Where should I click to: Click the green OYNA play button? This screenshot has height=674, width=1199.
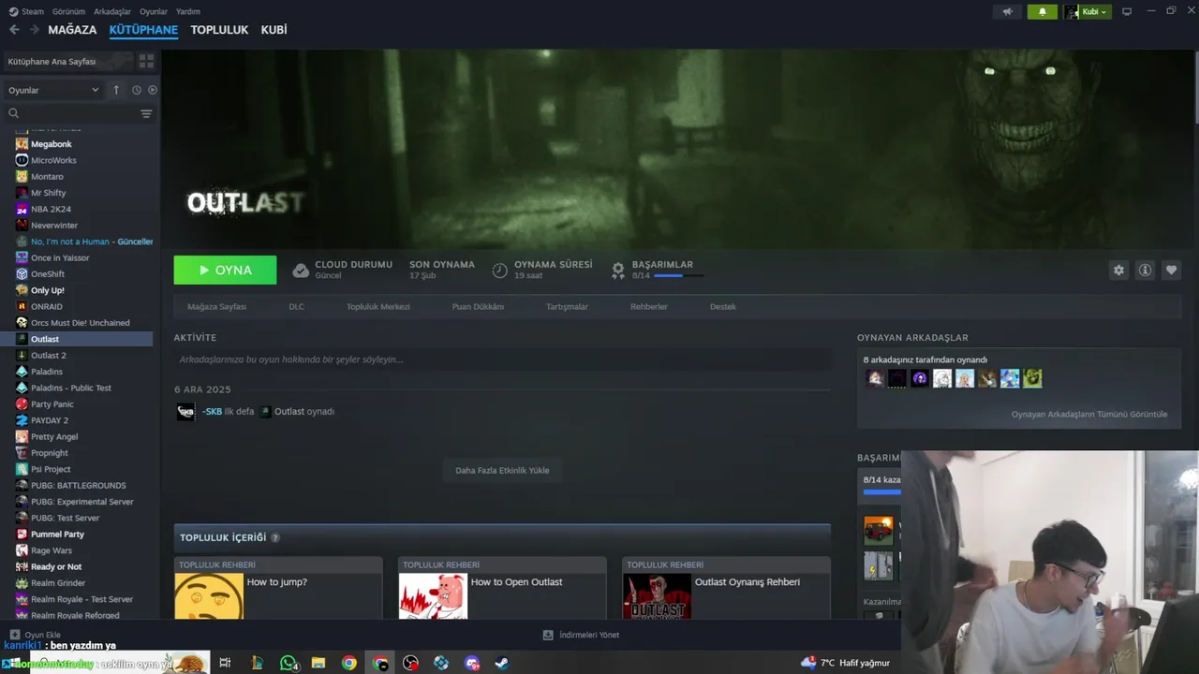(x=225, y=270)
